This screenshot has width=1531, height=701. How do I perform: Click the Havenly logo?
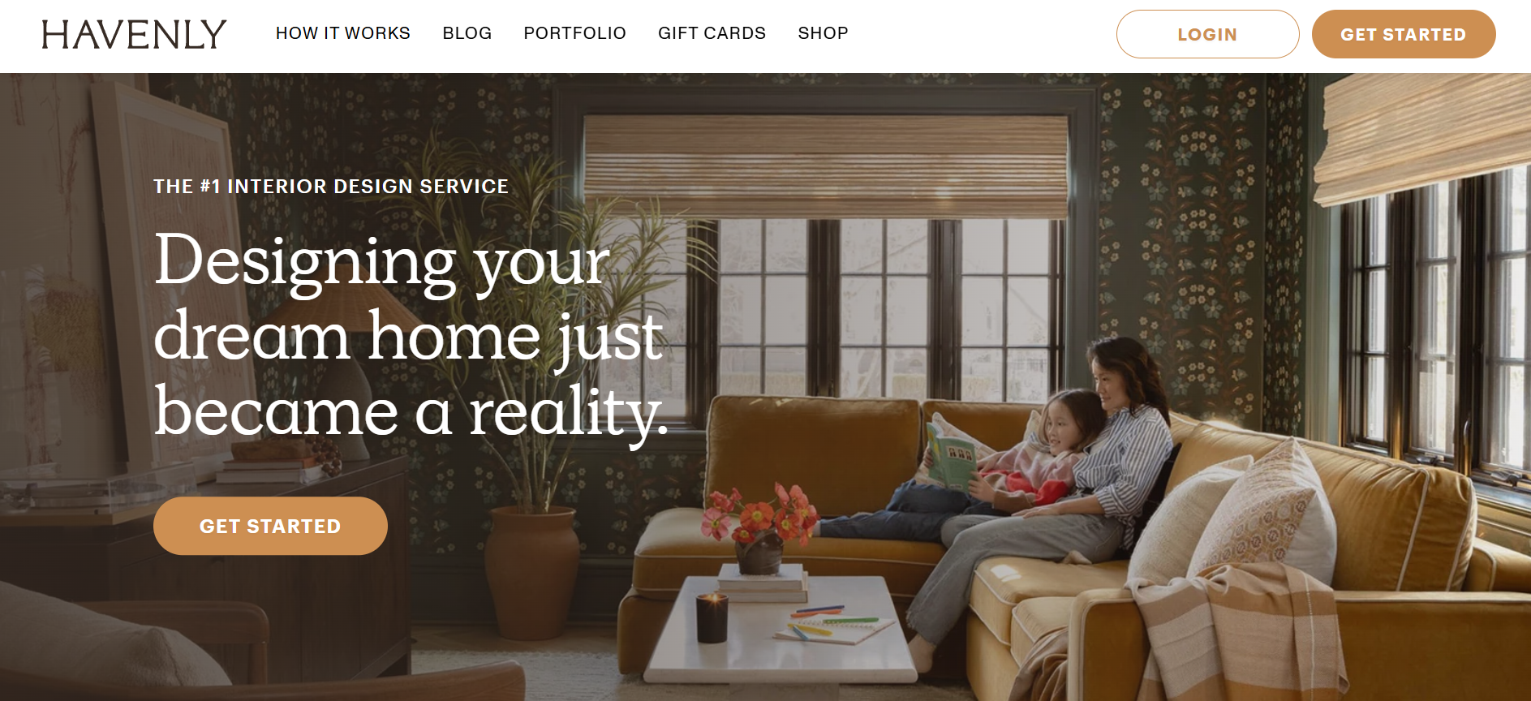134,34
